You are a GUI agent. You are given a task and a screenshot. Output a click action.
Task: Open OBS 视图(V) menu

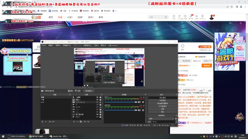click(58, 45)
